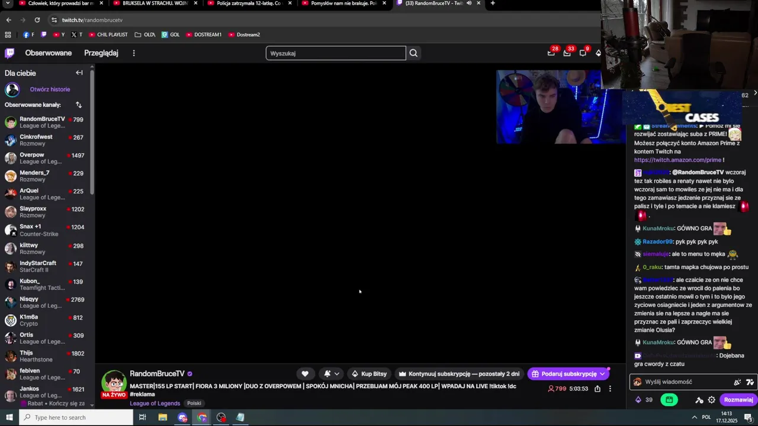Go back in browser
The height and width of the screenshot is (426, 758).
click(x=8, y=20)
